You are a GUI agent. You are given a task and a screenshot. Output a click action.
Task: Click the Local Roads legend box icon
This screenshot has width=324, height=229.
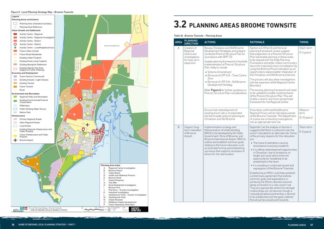(x=15, y=126)
